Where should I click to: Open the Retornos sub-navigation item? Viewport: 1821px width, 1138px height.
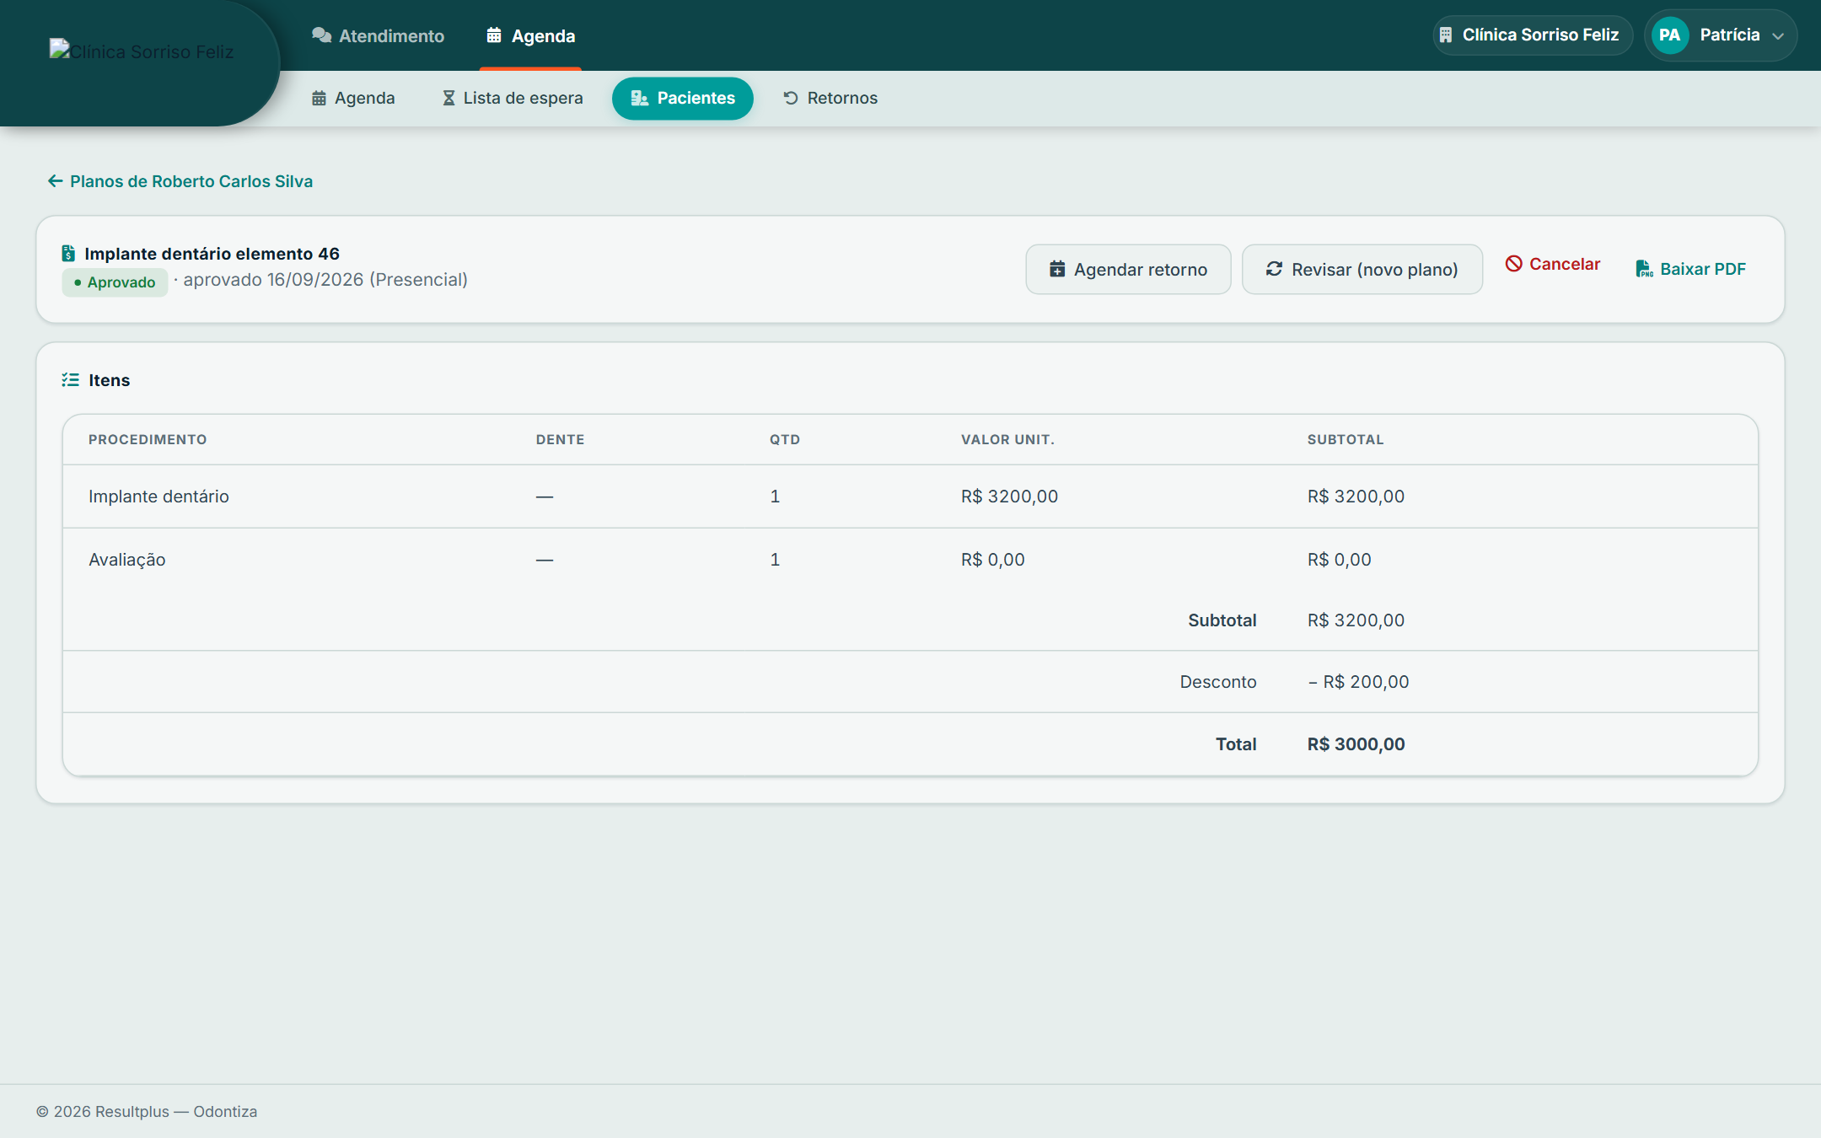pyautogui.click(x=830, y=98)
